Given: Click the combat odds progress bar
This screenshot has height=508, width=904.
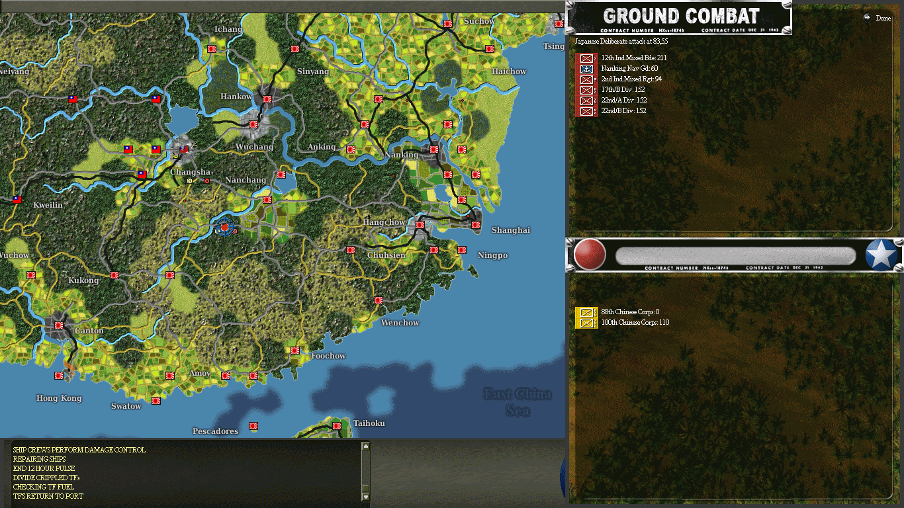Looking at the screenshot, I should click(735, 256).
